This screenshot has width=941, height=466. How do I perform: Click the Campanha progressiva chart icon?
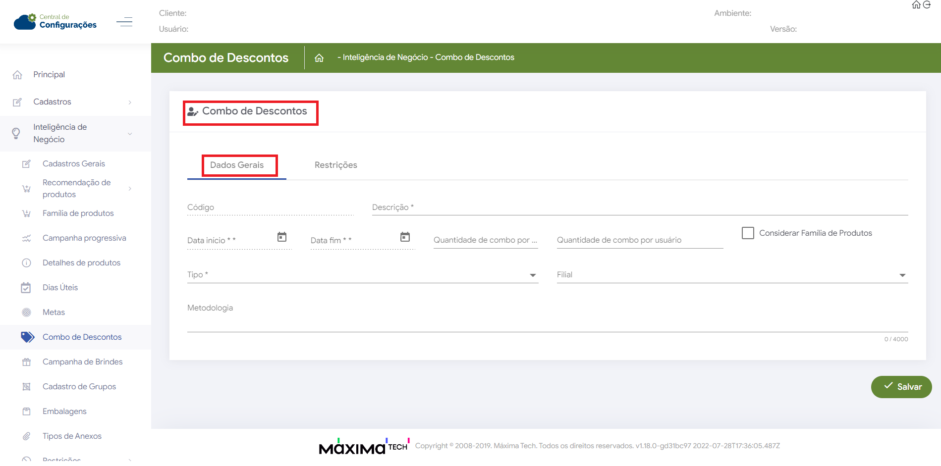click(26, 238)
